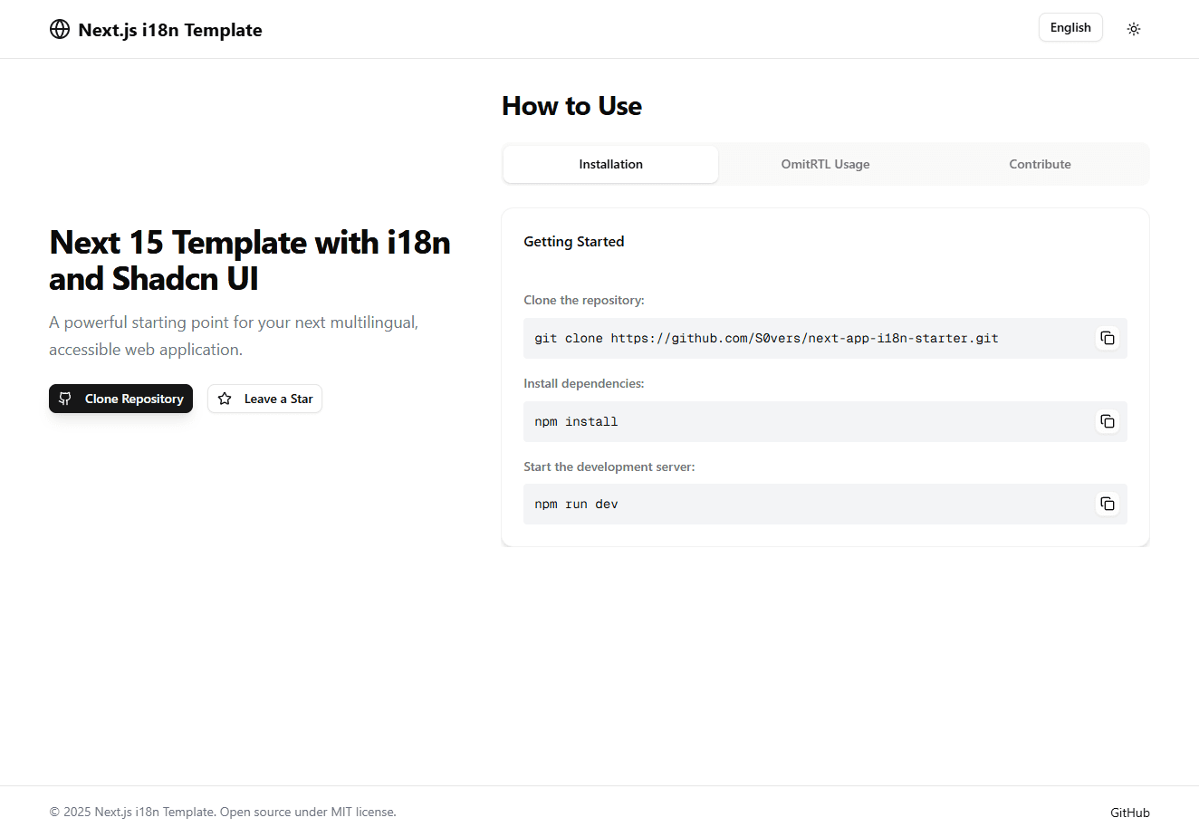The height and width of the screenshot is (837, 1199).
Task: Copy the npm run dev command via its copy icon
Action: pos(1108,504)
